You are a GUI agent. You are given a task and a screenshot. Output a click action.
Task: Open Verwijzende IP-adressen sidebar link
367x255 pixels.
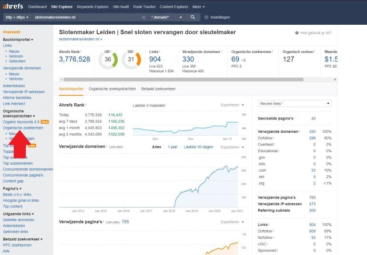pyautogui.click(x=24, y=92)
